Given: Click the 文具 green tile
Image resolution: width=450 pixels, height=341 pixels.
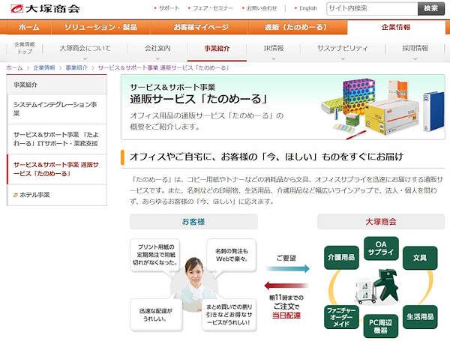Looking at the screenshot, I should pyautogui.click(x=420, y=258).
